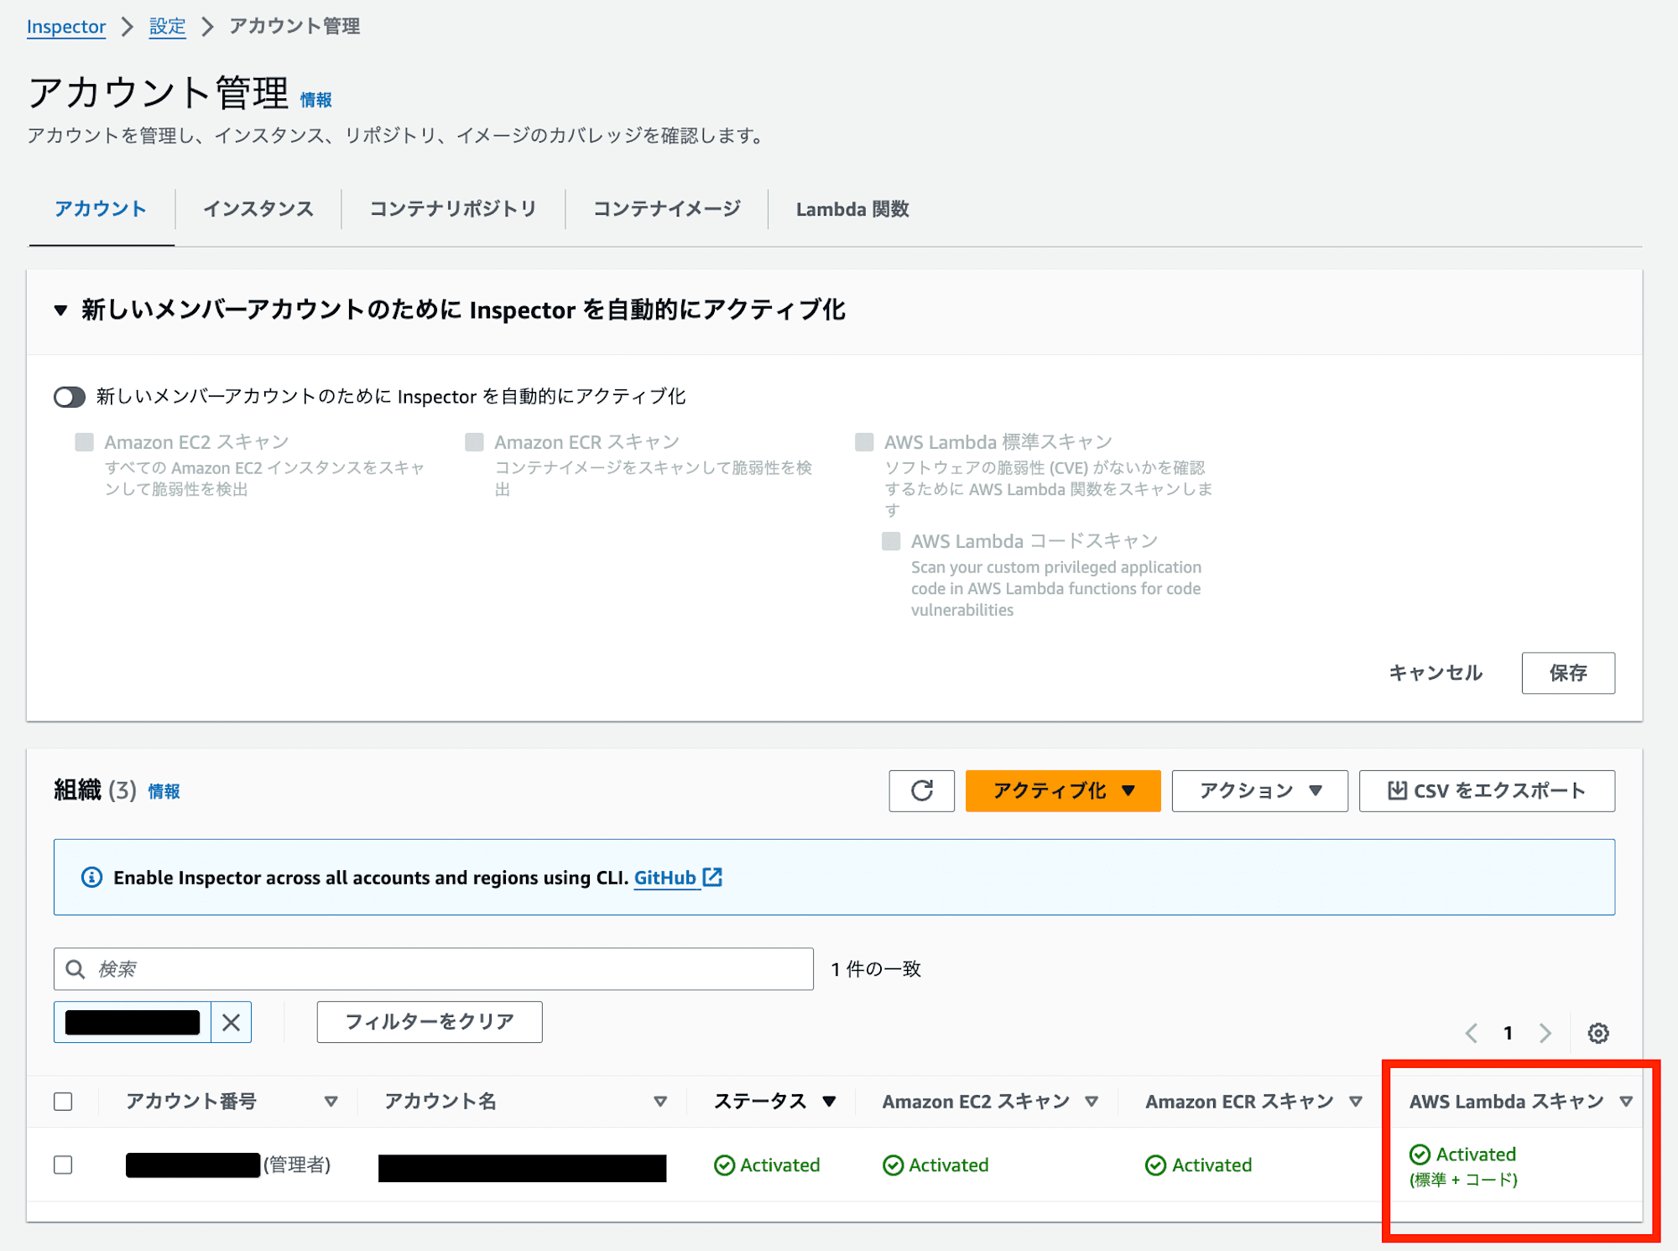1678x1251 pixels.
Task: Click CSV をエクスポート button
Action: click(x=1487, y=790)
